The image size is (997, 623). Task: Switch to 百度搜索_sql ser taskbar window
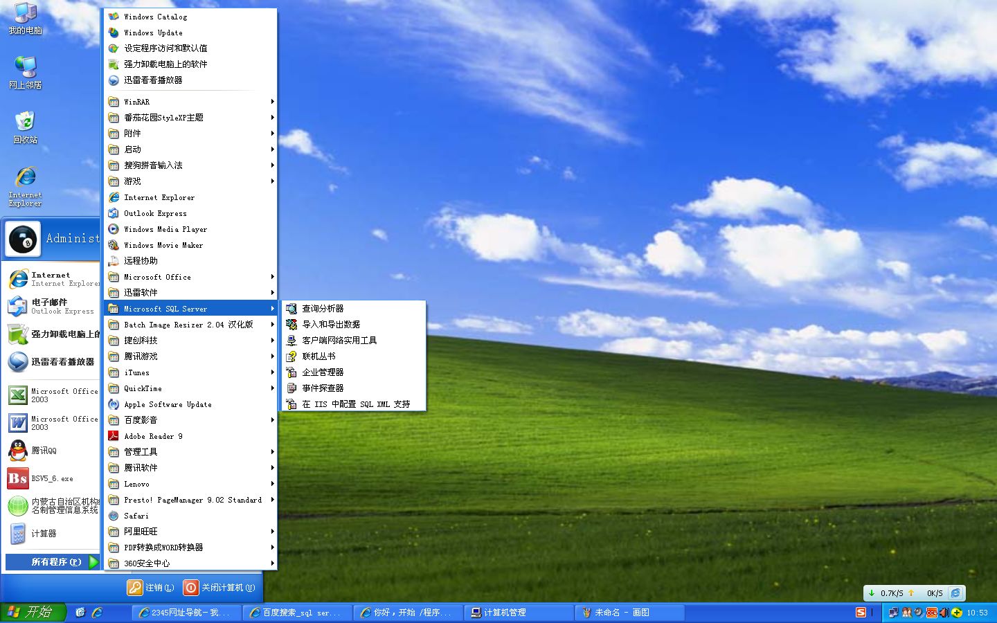(297, 613)
